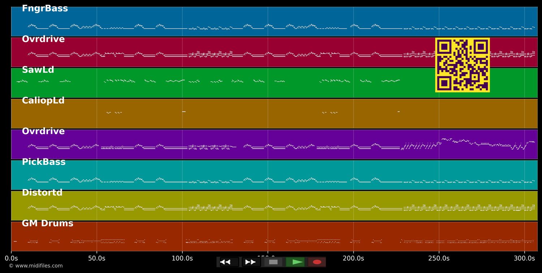This screenshot has height=273, width=542.
Task: Rewind using the double left arrows
Action: point(227,262)
